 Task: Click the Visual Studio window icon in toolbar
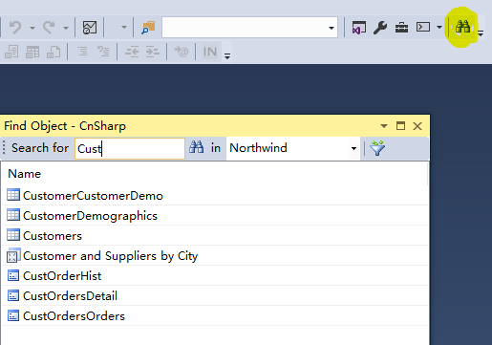point(358,28)
